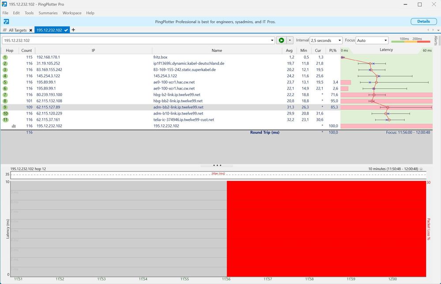Open a new target with the plus tab icon

tap(73, 30)
